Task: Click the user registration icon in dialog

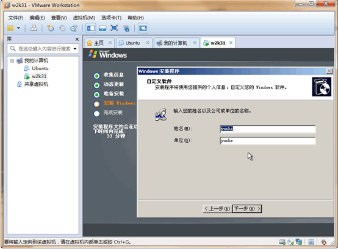Action: coord(161,115)
